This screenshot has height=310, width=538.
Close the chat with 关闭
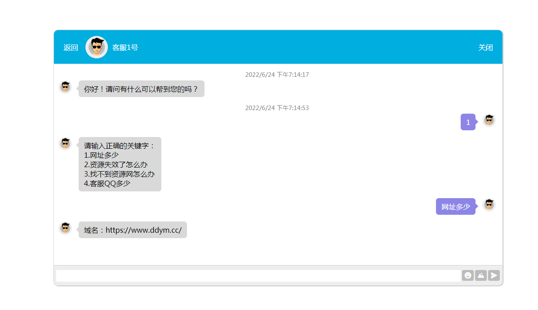[x=485, y=48]
